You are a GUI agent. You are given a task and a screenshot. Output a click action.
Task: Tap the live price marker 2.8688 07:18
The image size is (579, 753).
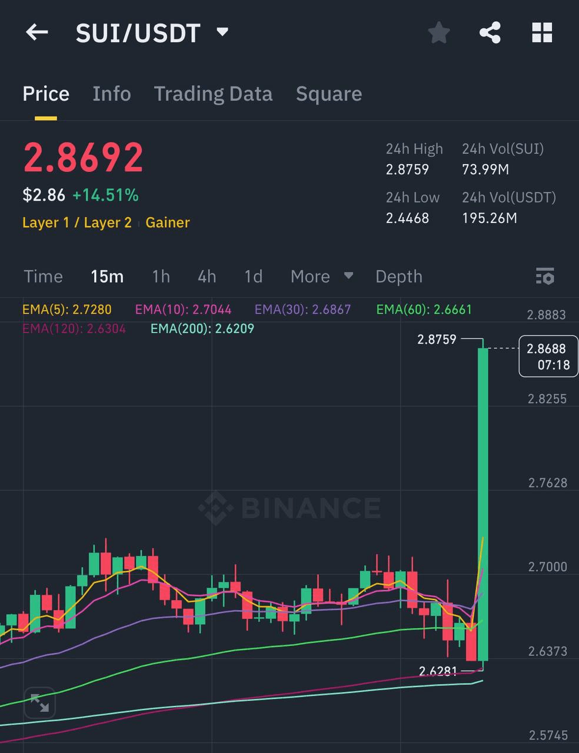(548, 356)
